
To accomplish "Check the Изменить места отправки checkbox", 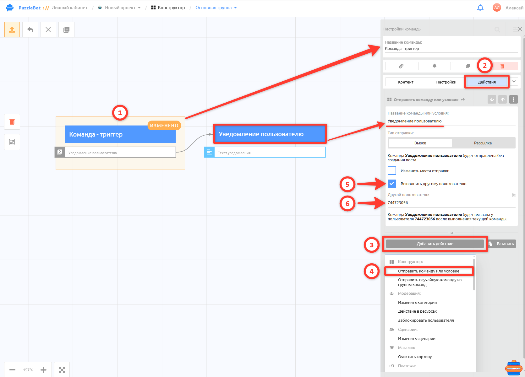I will click(x=392, y=171).
